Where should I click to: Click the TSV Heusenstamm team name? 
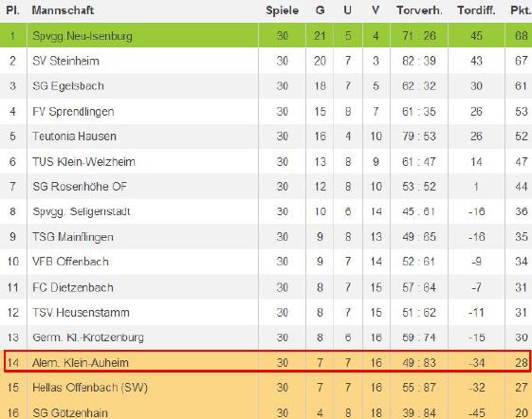(x=81, y=313)
